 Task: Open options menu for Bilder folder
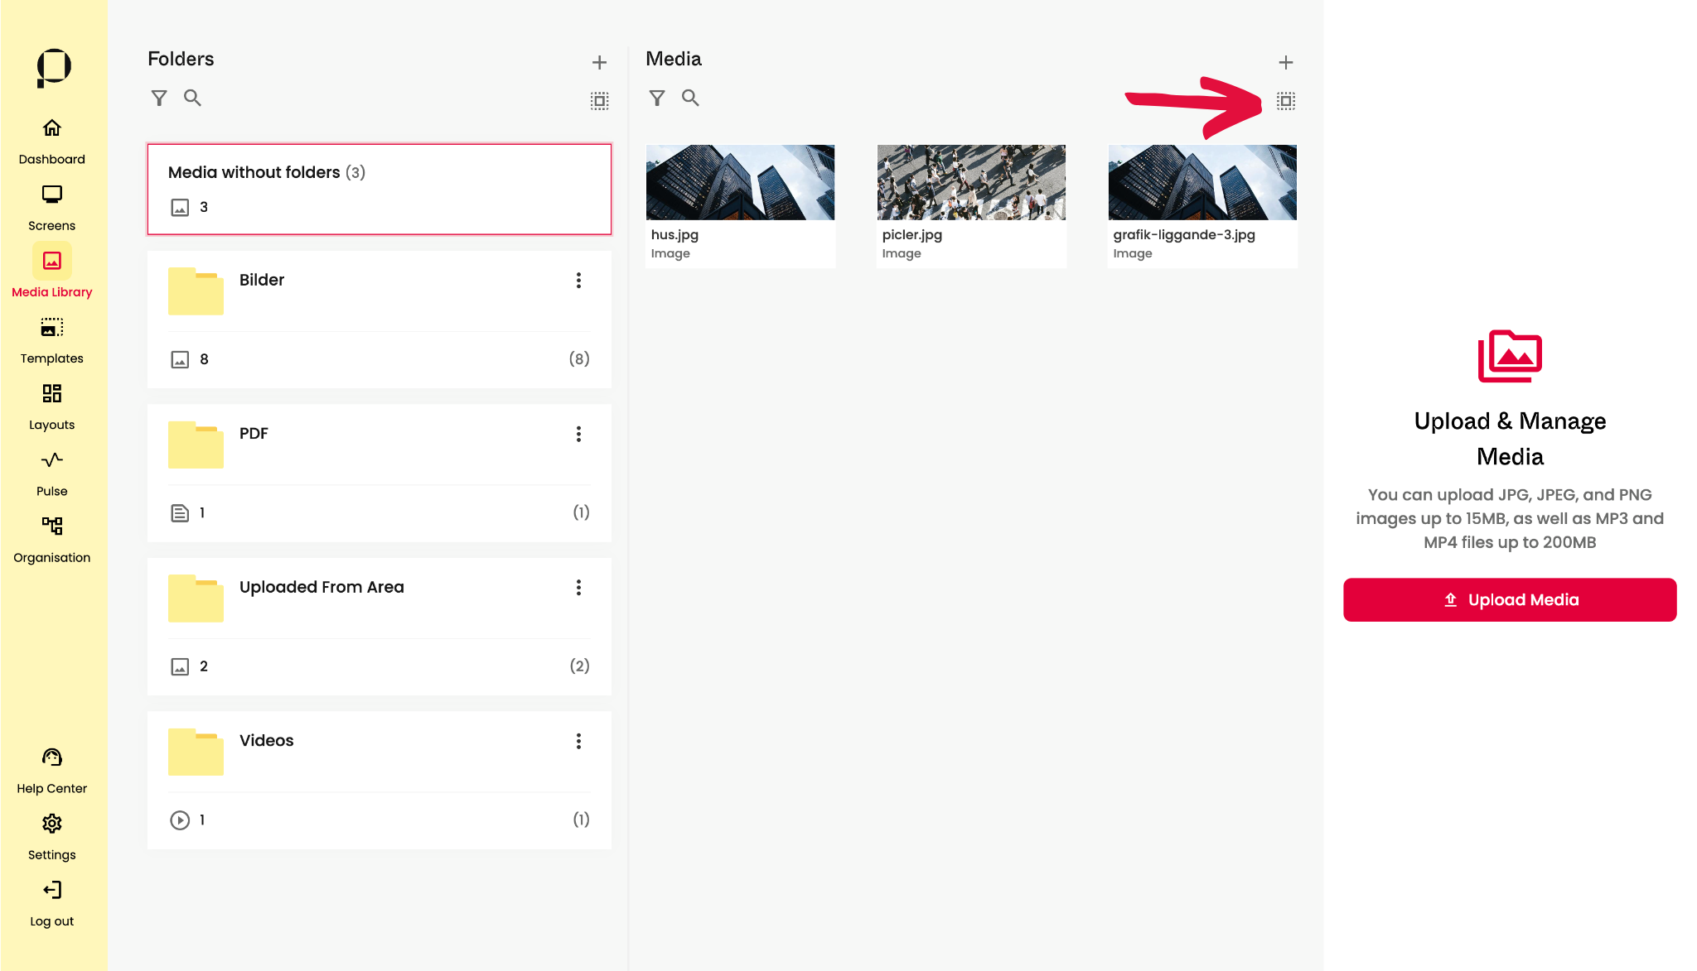point(578,281)
